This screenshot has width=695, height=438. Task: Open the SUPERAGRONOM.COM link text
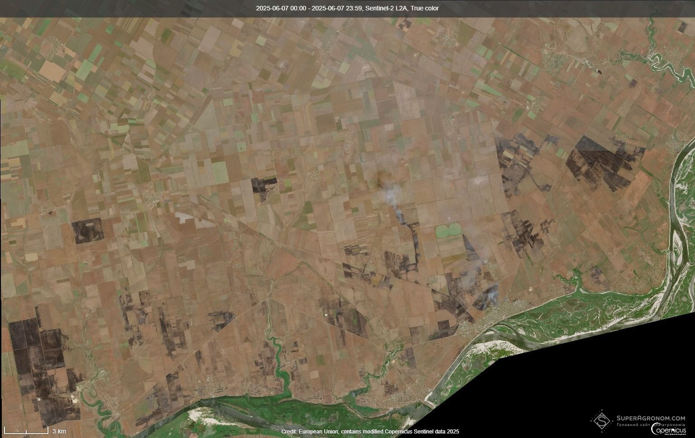coord(651,418)
